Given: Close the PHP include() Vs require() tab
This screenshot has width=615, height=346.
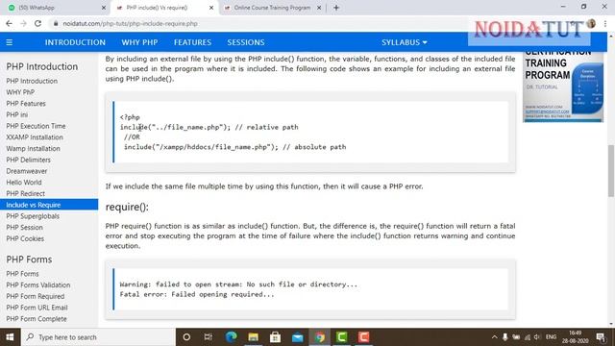Looking at the screenshot, I should click(x=211, y=8).
